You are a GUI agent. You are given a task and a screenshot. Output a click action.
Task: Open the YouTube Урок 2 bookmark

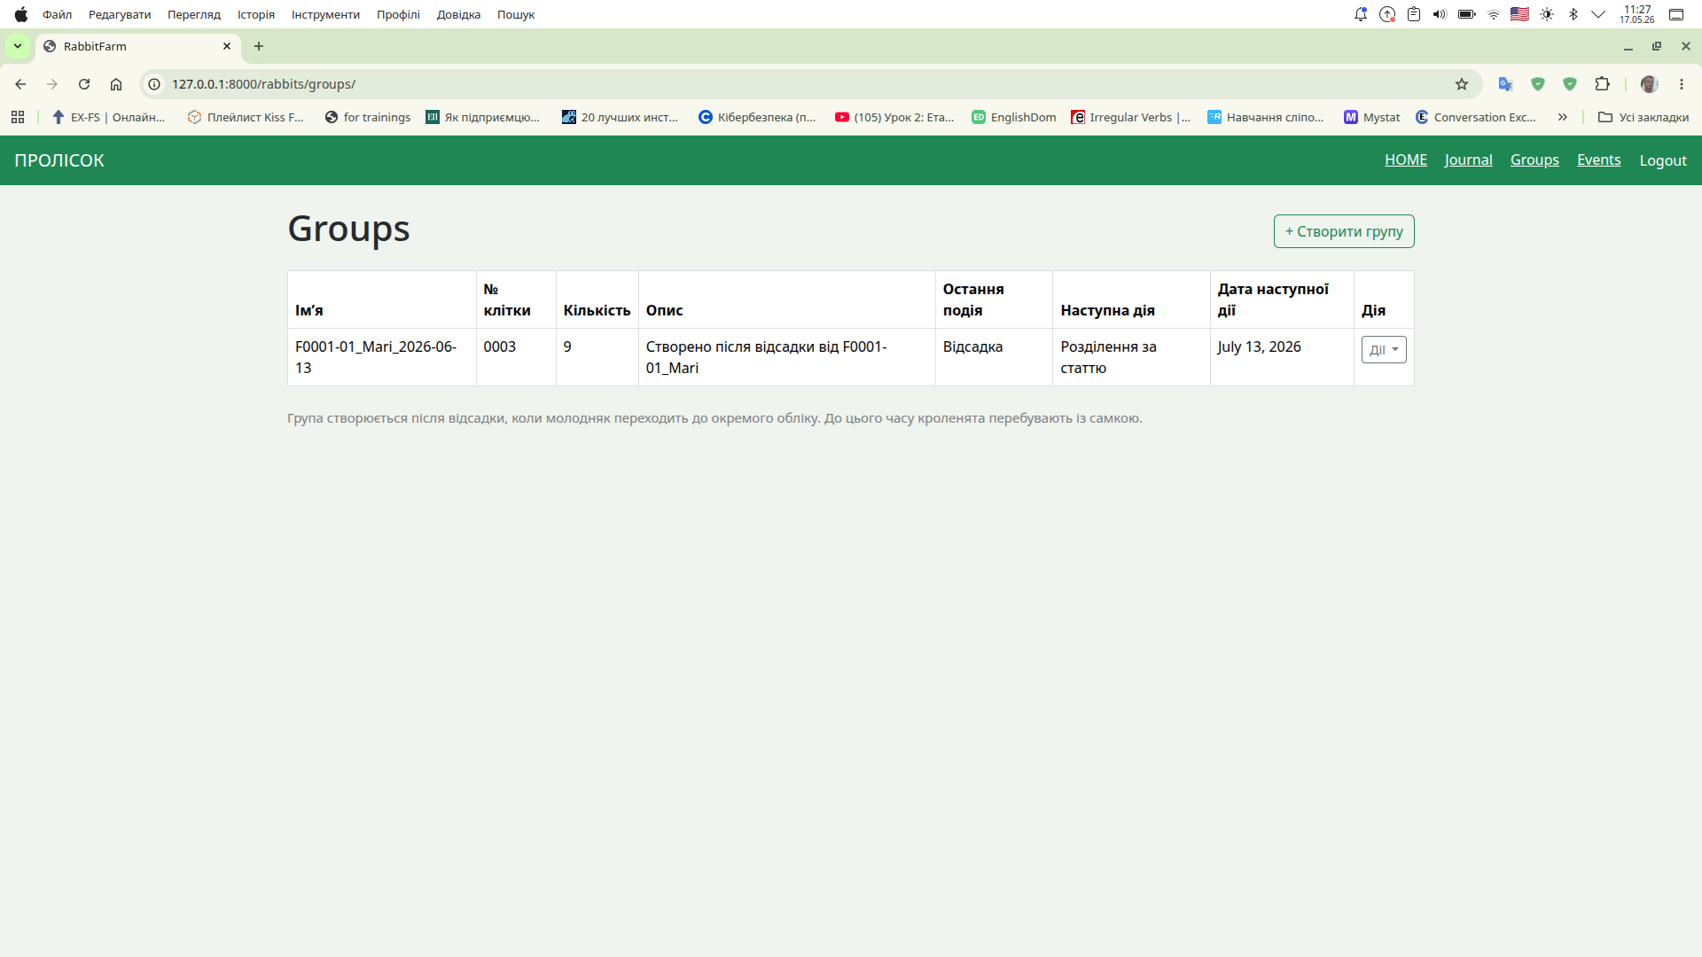(x=895, y=117)
